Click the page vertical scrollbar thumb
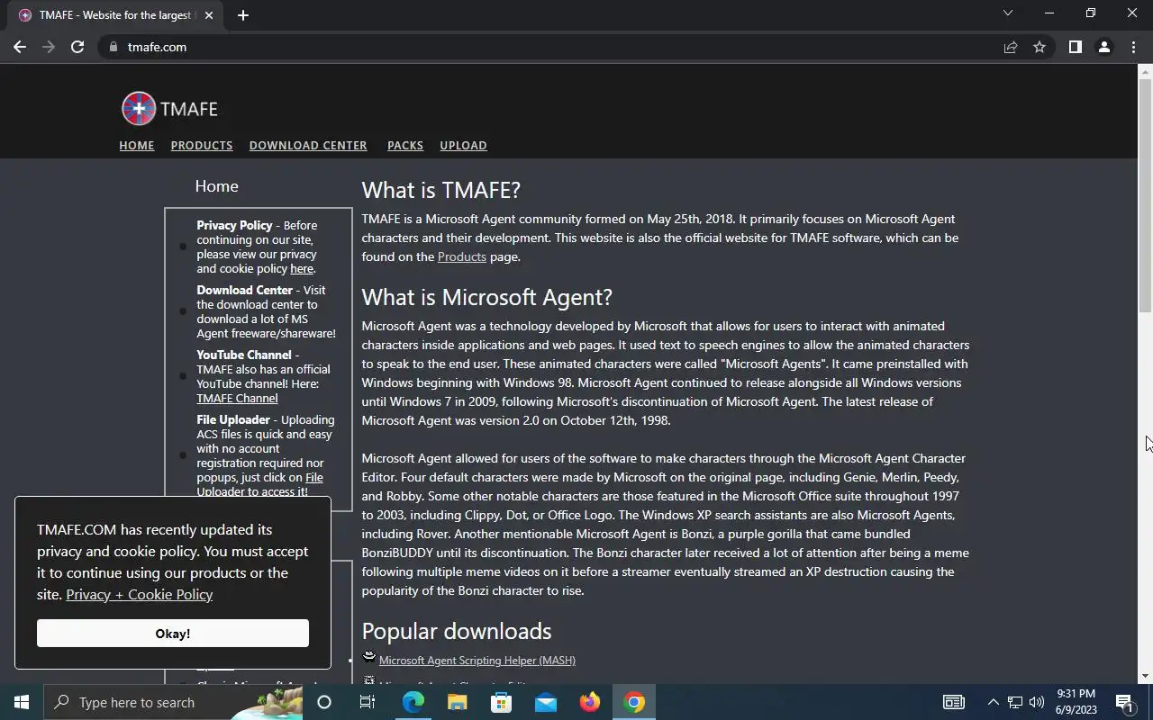 click(x=1146, y=195)
